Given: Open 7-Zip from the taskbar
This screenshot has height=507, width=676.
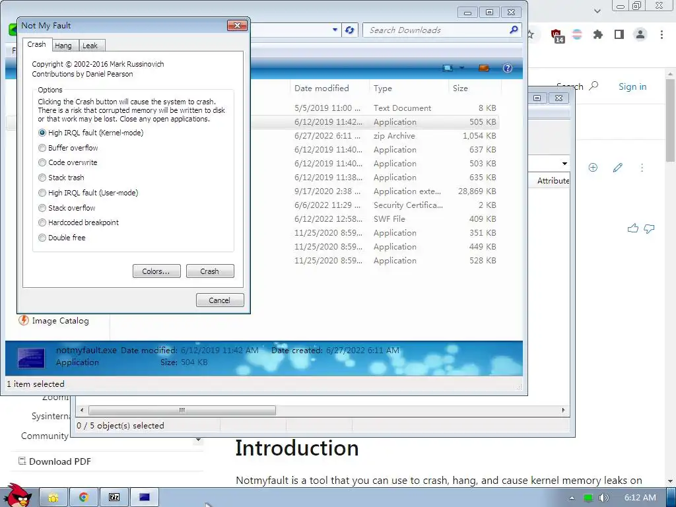Looking at the screenshot, I should tap(114, 498).
